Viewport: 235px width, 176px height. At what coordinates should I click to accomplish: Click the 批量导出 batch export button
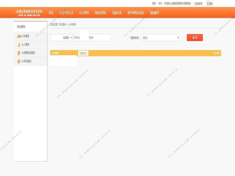(x=83, y=53)
